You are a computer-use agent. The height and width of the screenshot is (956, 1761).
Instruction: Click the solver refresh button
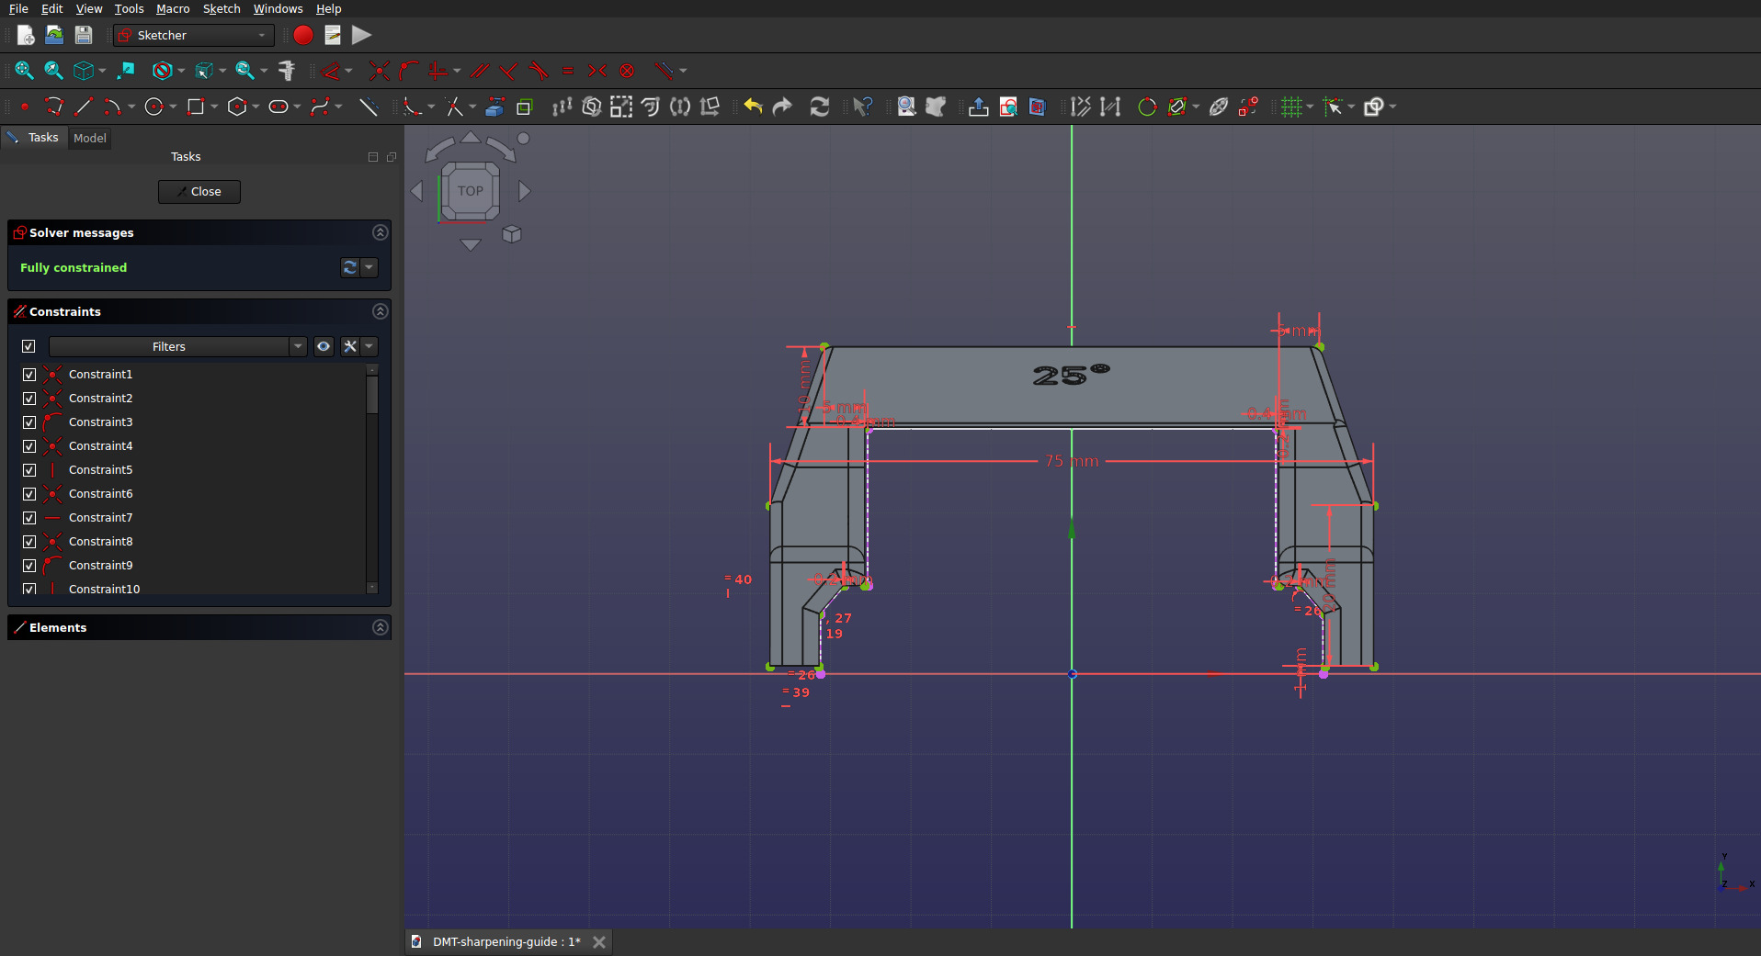[349, 267]
